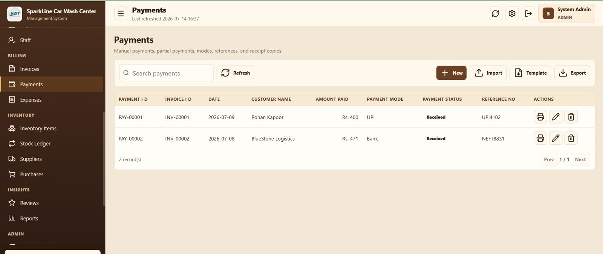Screen dimensions: 603x254
Task: Click date 2026-07-09
Action: (221, 117)
